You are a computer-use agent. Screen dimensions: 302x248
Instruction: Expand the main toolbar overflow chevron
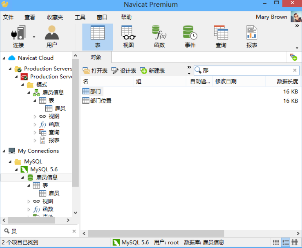click(x=297, y=26)
